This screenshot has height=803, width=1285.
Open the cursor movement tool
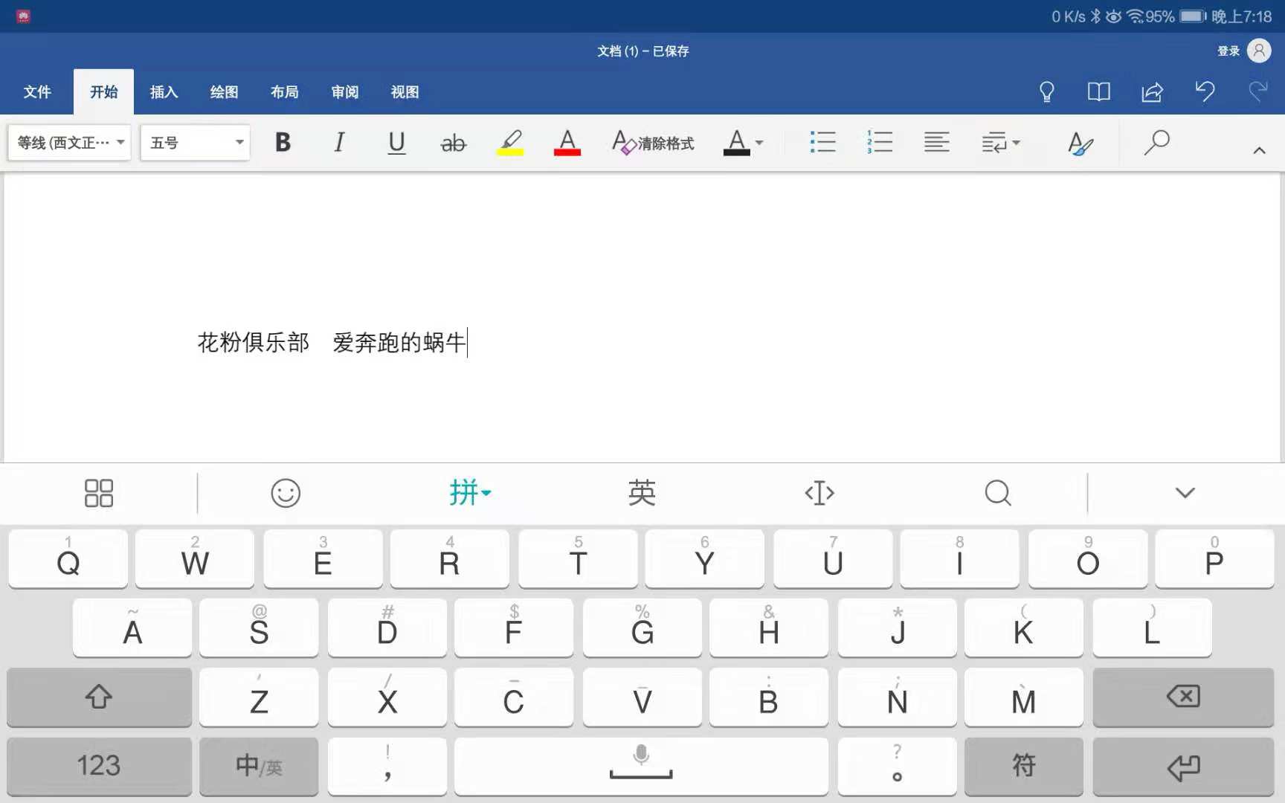(819, 492)
